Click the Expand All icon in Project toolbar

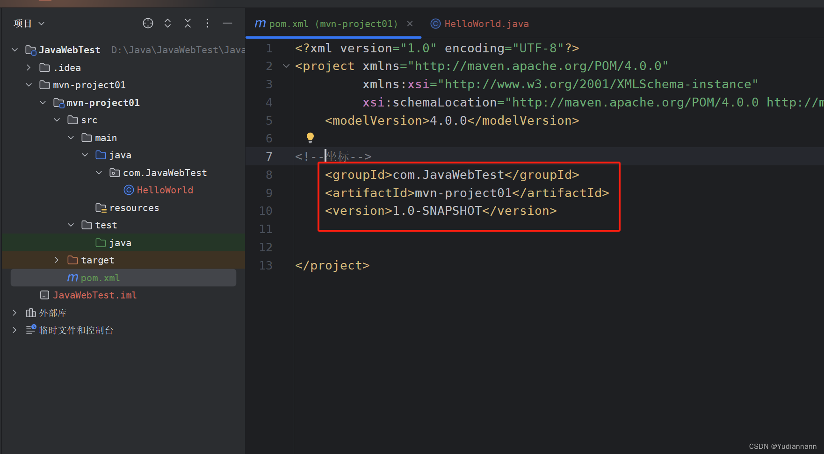click(x=167, y=23)
